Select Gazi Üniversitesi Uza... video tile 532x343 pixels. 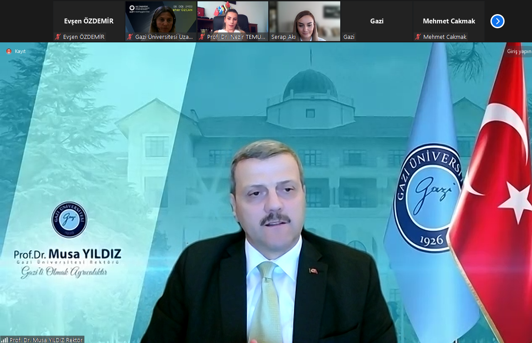(161, 21)
